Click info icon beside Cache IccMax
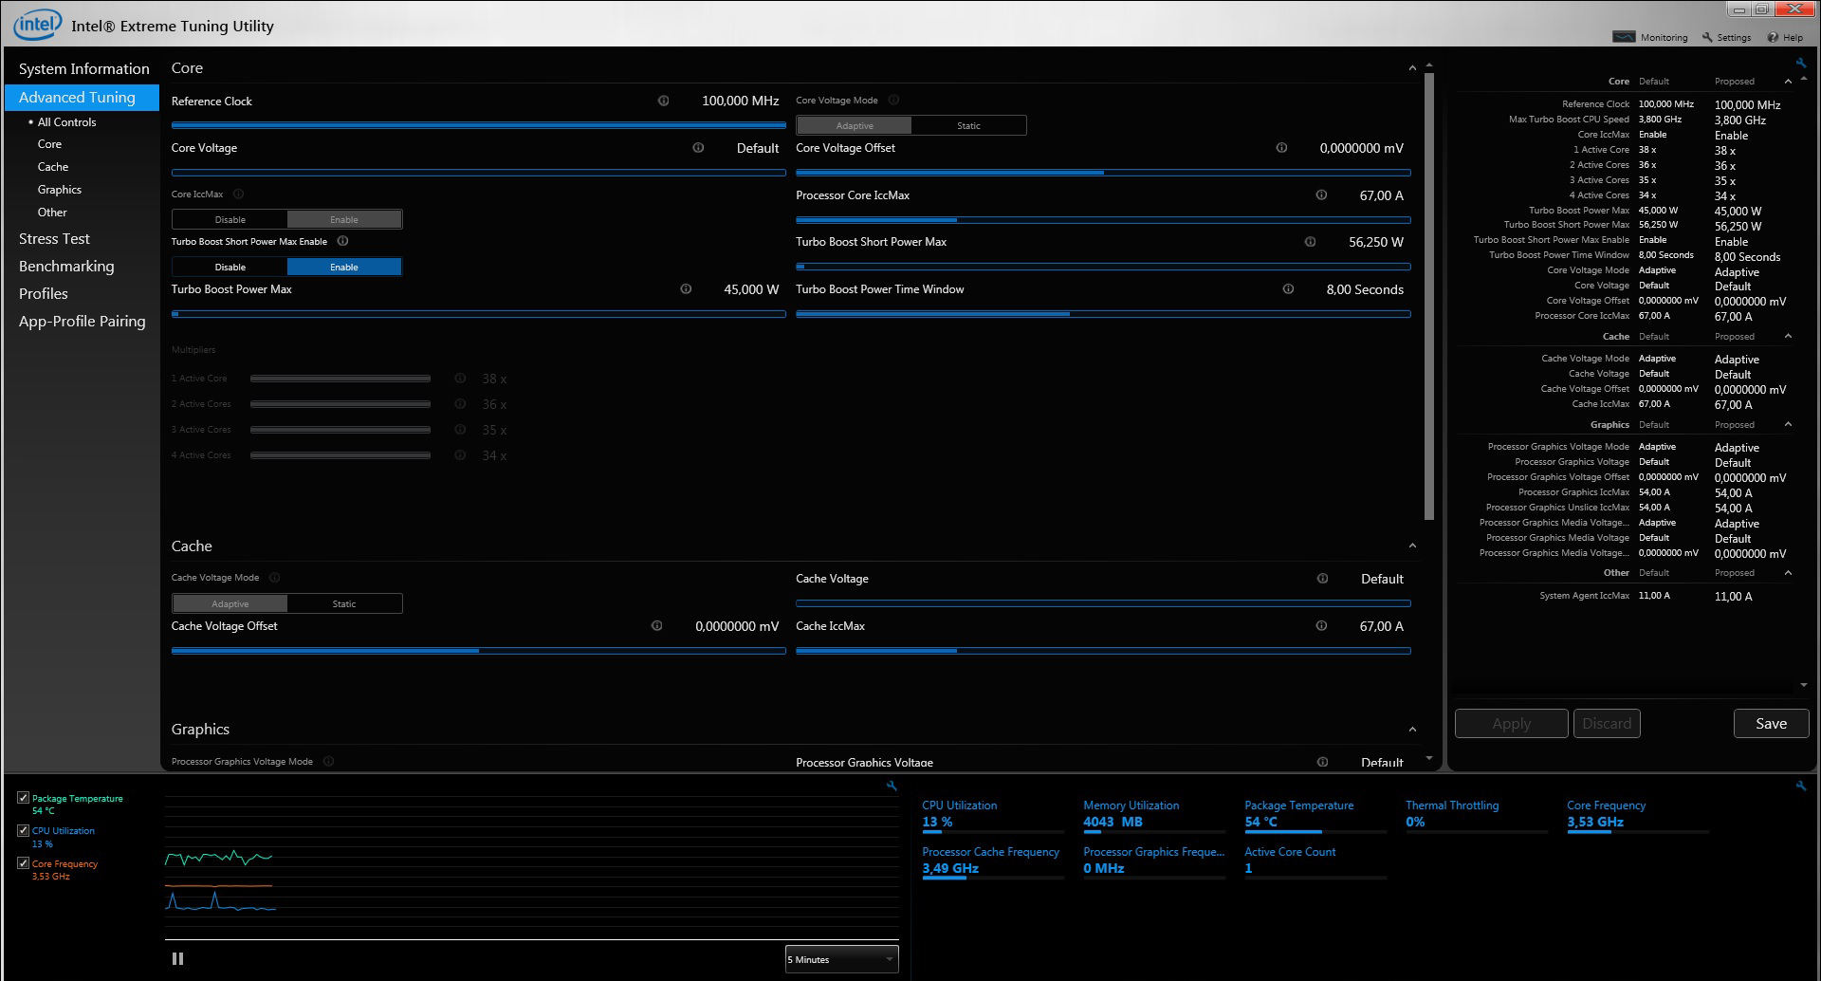 (x=1321, y=626)
